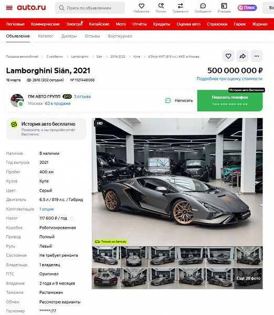Click Показать телефон green button
This screenshot has width=274, height=315.
230,100
